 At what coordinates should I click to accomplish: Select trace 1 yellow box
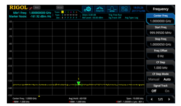coord(63,12)
